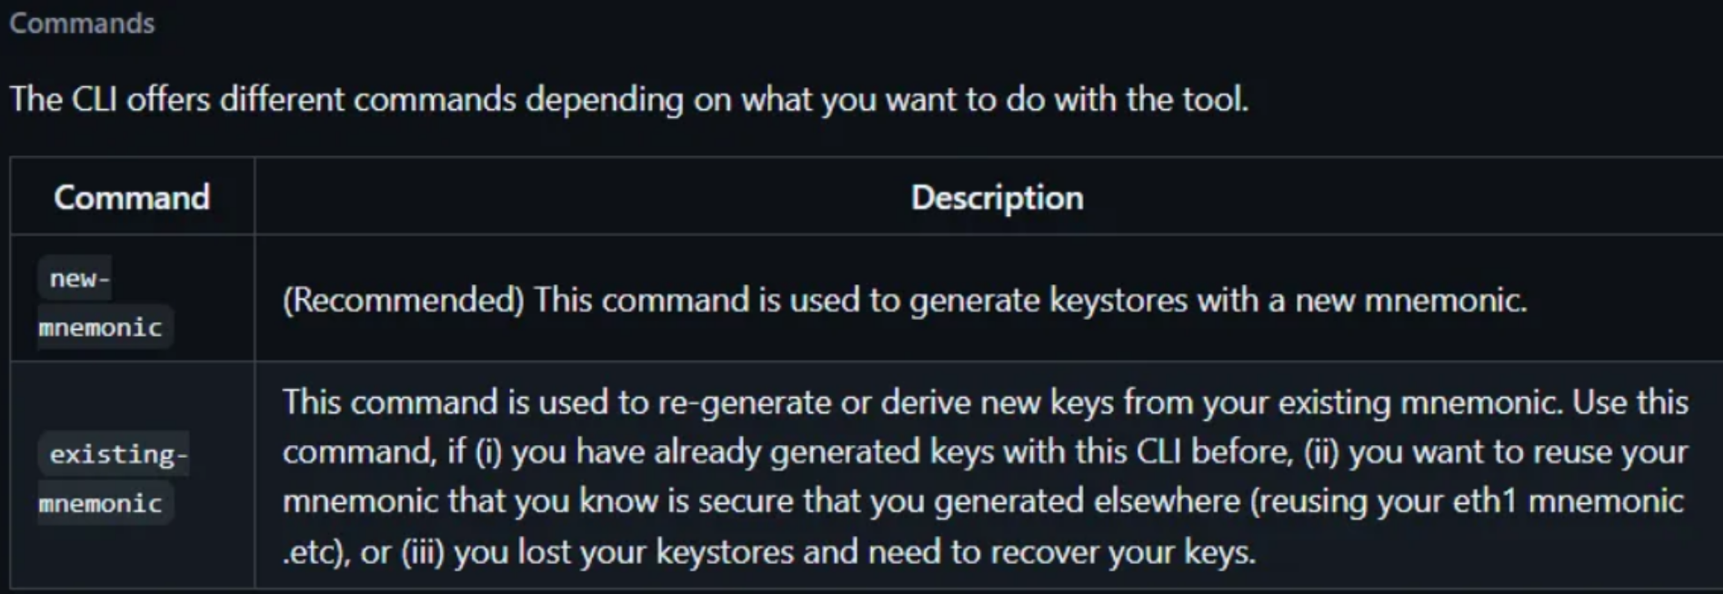Click the "Commands" section heading
This screenshot has height=594, width=1723.
click(82, 23)
